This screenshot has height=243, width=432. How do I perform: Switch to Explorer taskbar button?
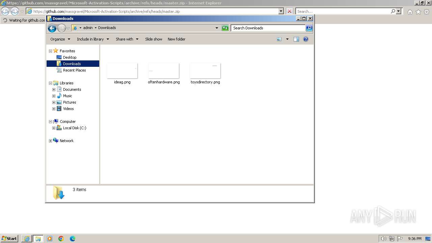(x=38, y=239)
